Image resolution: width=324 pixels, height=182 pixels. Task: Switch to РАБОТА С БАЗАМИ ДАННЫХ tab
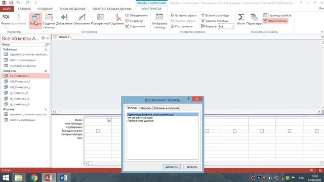pos(112,9)
